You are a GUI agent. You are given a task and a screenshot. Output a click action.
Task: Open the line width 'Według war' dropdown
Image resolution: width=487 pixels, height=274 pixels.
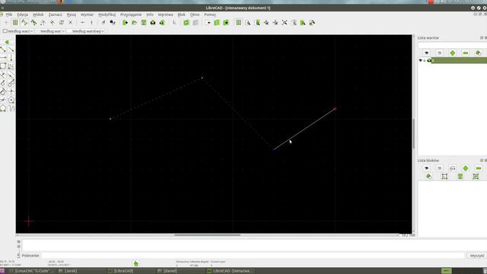click(50, 31)
